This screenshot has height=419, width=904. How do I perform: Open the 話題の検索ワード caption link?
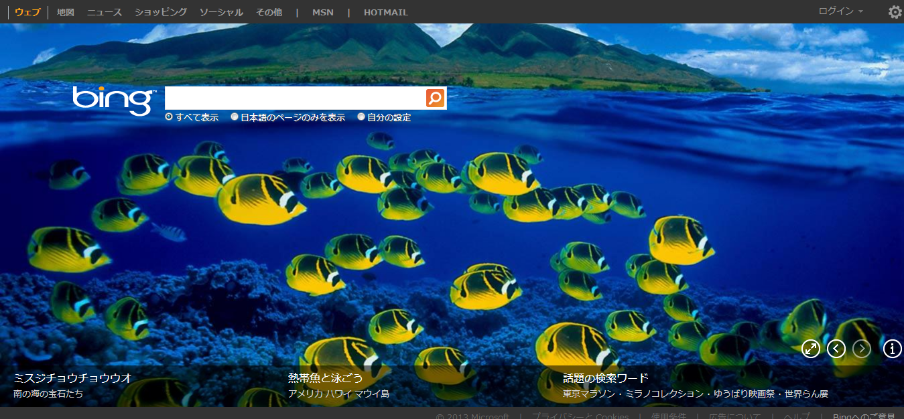[606, 378]
